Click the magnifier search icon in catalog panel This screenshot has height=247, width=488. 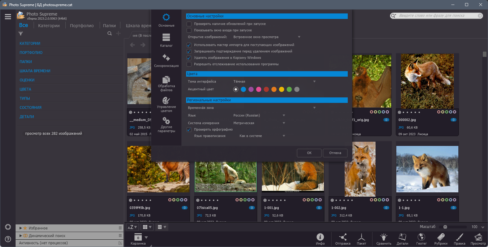click(x=109, y=33)
